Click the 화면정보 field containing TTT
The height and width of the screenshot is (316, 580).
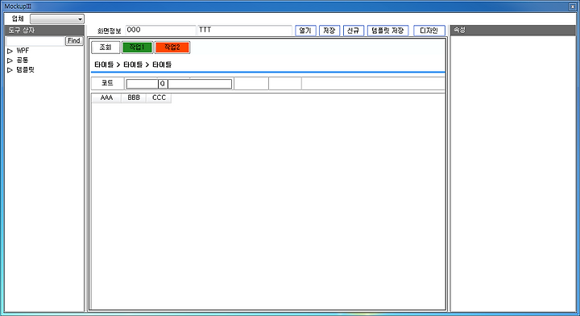click(245, 31)
